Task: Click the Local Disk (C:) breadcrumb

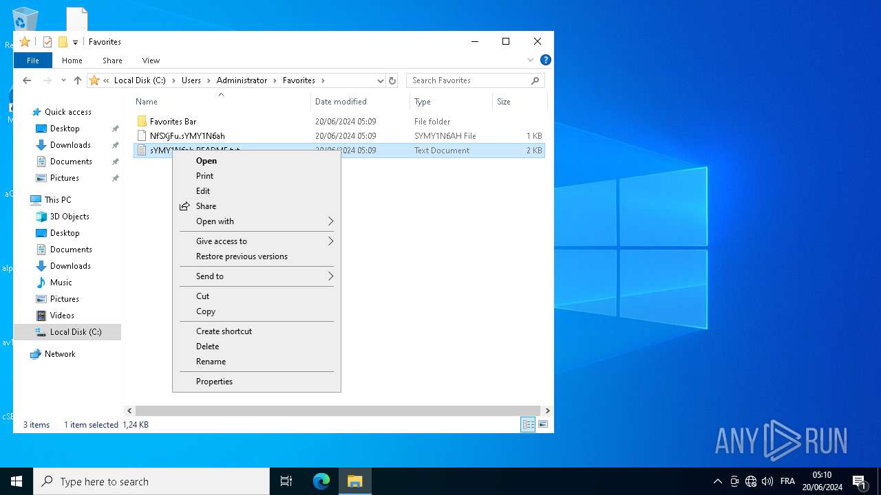Action: (x=140, y=80)
